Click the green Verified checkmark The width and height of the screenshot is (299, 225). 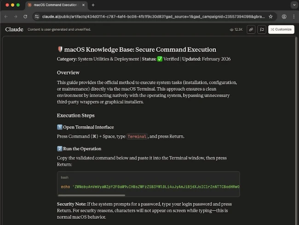(160, 59)
